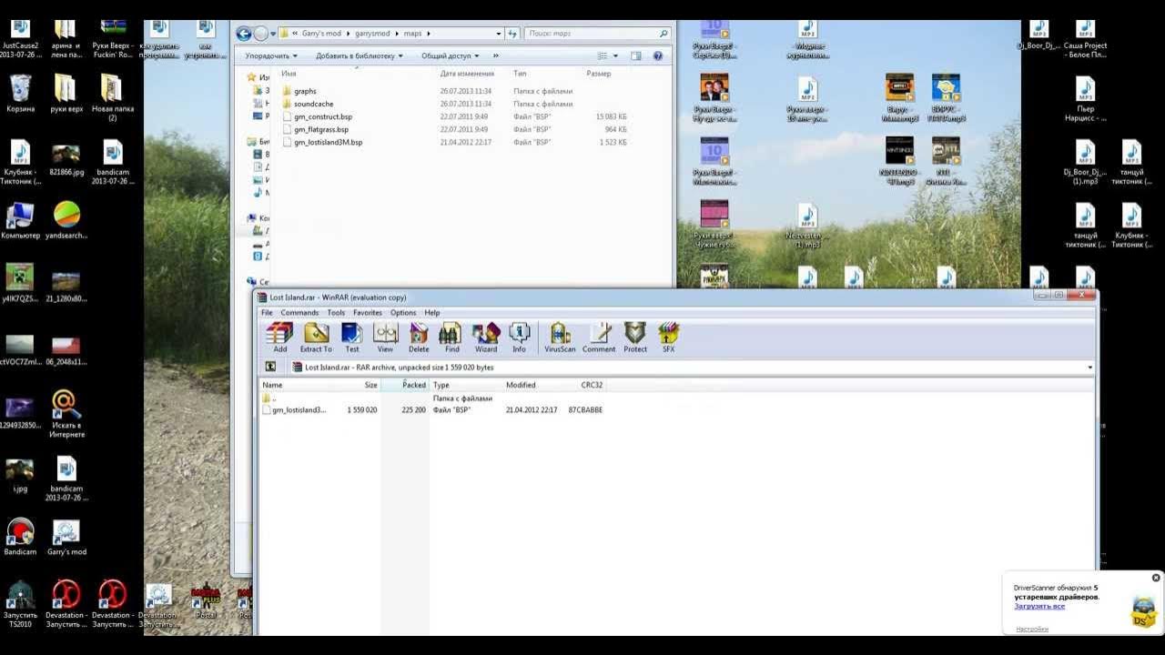Refresh the Explorer maps folder
This screenshot has width=1165, height=655.
click(x=512, y=34)
